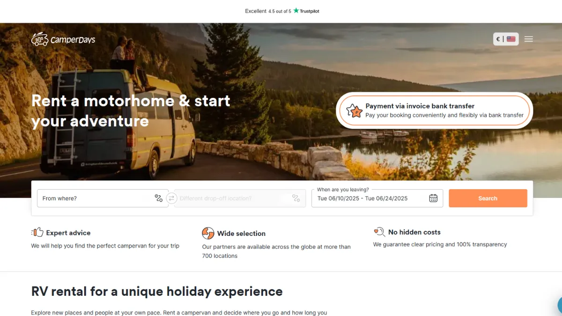This screenshot has height=316, width=562.
Task: Focus the 'From where?' input field
Action: tap(103, 198)
